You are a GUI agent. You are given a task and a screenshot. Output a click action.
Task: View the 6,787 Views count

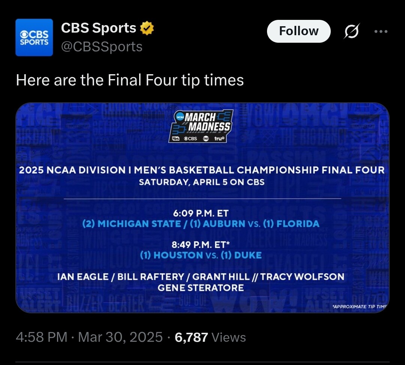210,337
